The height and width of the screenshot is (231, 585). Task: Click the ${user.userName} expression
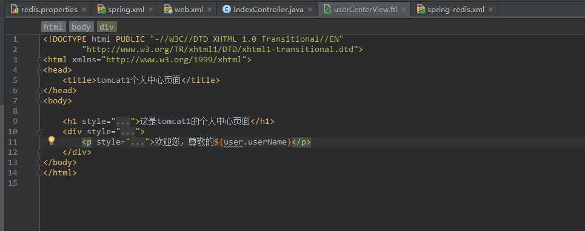(x=252, y=142)
